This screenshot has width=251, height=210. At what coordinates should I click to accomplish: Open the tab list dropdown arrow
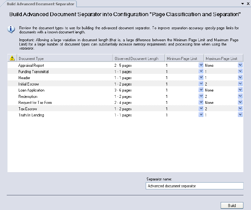tap(243, 3)
